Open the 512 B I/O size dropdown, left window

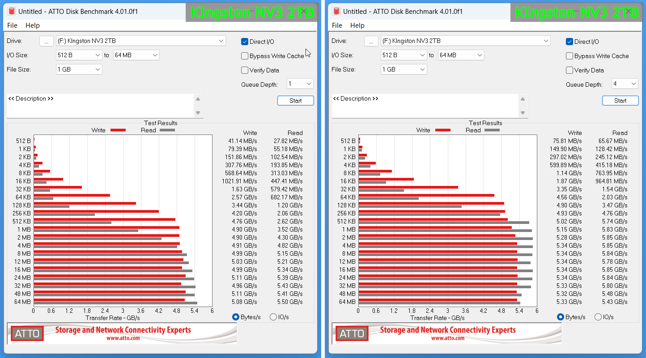79,55
